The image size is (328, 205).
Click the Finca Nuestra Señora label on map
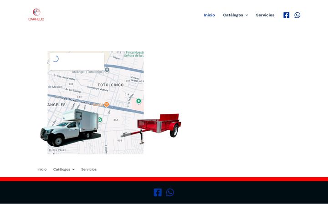click(134, 54)
